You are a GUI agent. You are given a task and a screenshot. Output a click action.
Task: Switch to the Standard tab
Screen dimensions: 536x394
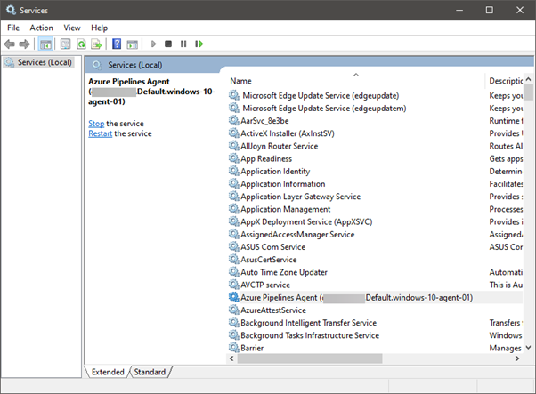tap(150, 372)
